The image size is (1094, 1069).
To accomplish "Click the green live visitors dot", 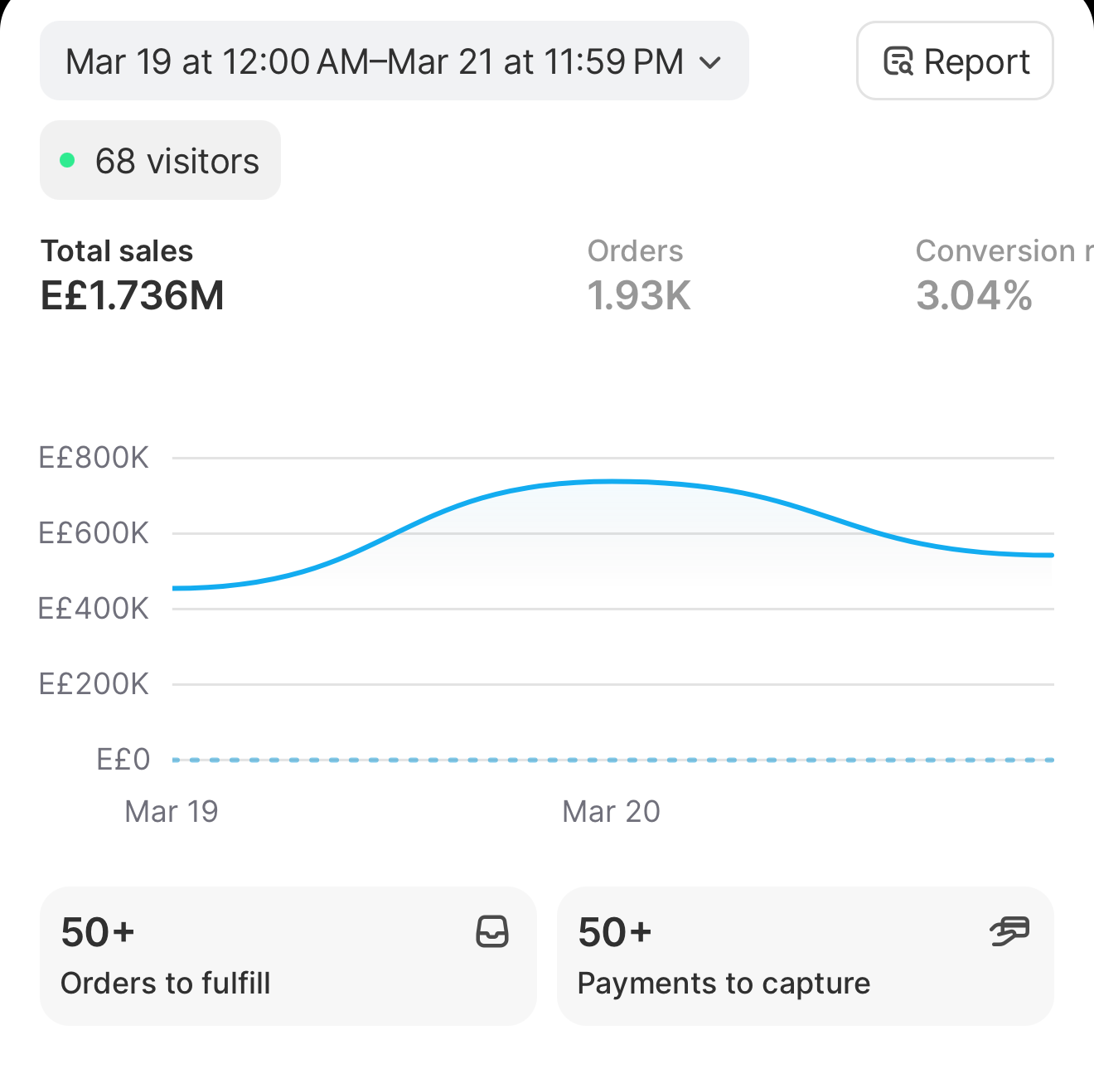I will coord(68,161).
